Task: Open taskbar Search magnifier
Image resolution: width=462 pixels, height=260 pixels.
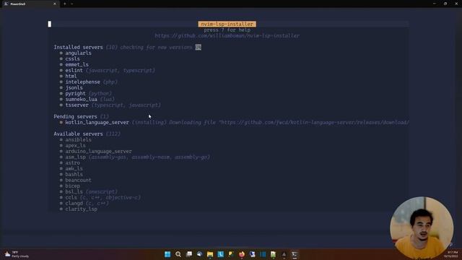Action: coord(178,254)
